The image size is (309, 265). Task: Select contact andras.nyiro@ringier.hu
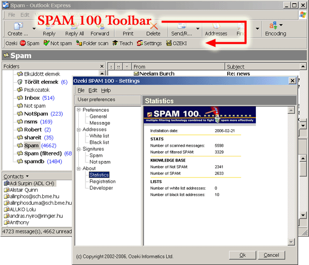33,216
